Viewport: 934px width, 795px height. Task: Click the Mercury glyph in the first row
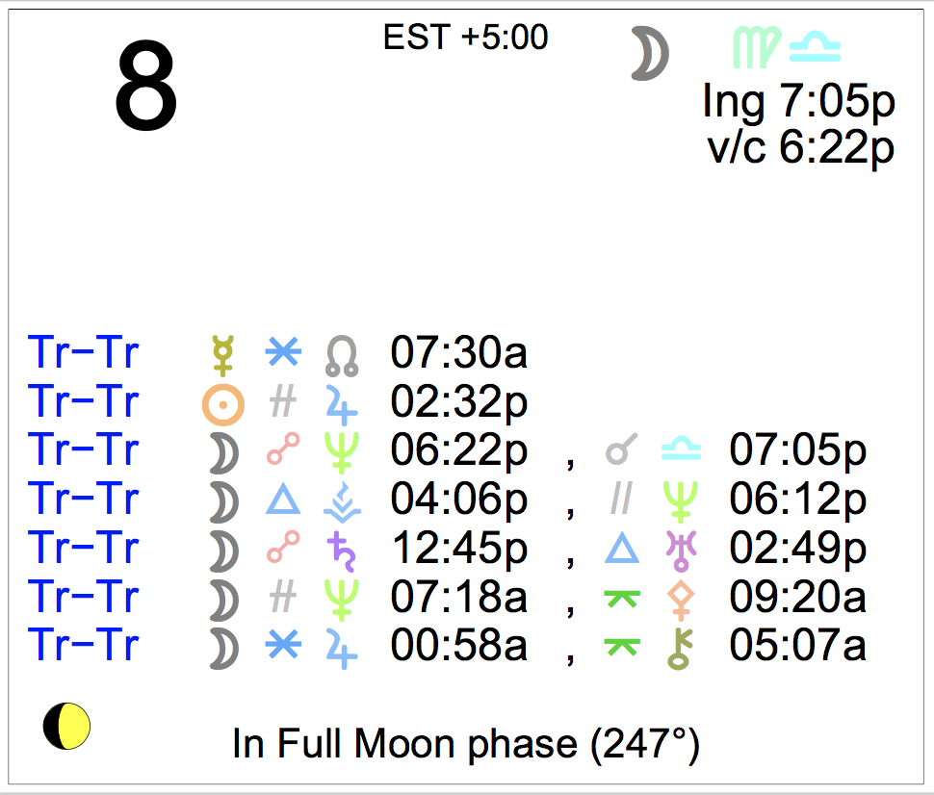pos(222,354)
